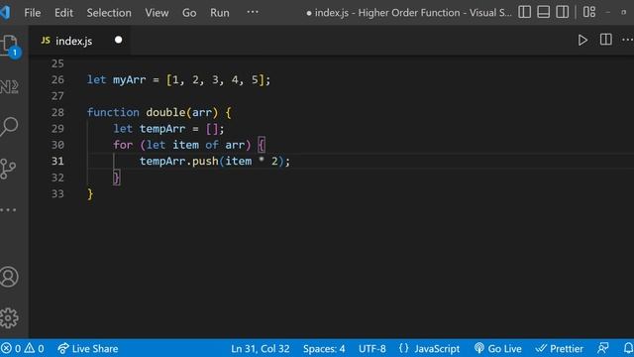
Task: Click the function keyword on line 28
Action: pyautogui.click(x=113, y=112)
